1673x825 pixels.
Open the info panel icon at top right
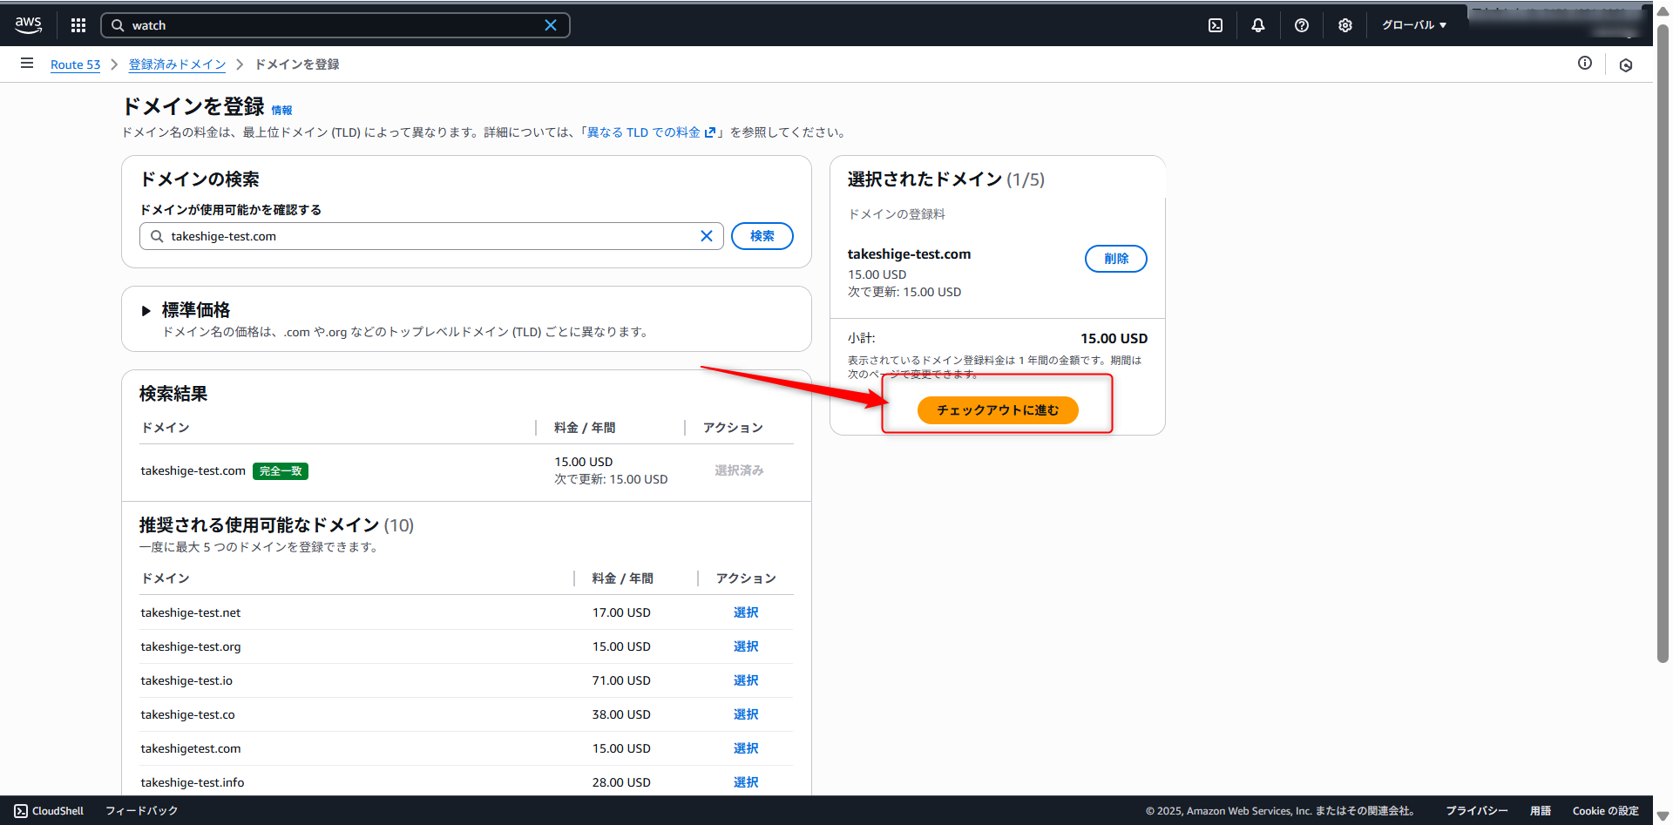[x=1585, y=63]
